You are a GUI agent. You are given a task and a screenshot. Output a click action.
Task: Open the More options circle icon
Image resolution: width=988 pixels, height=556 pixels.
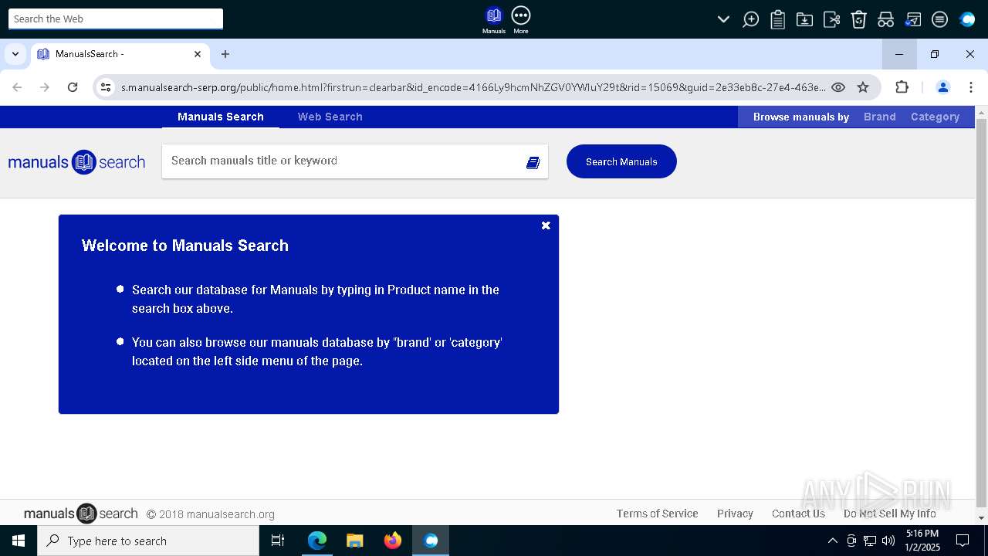tap(521, 19)
